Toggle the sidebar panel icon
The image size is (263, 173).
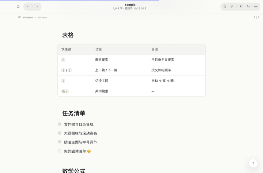(x=18, y=7)
